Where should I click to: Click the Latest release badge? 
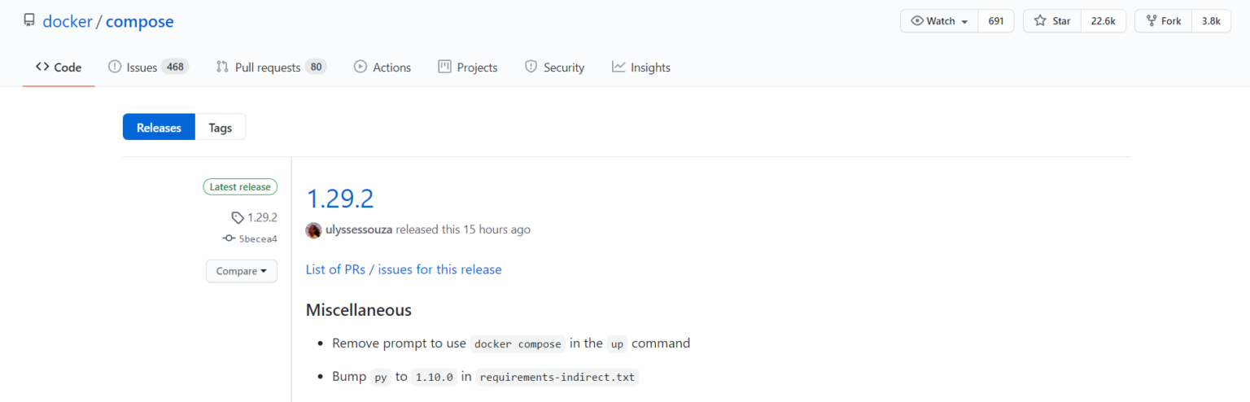pos(240,187)
